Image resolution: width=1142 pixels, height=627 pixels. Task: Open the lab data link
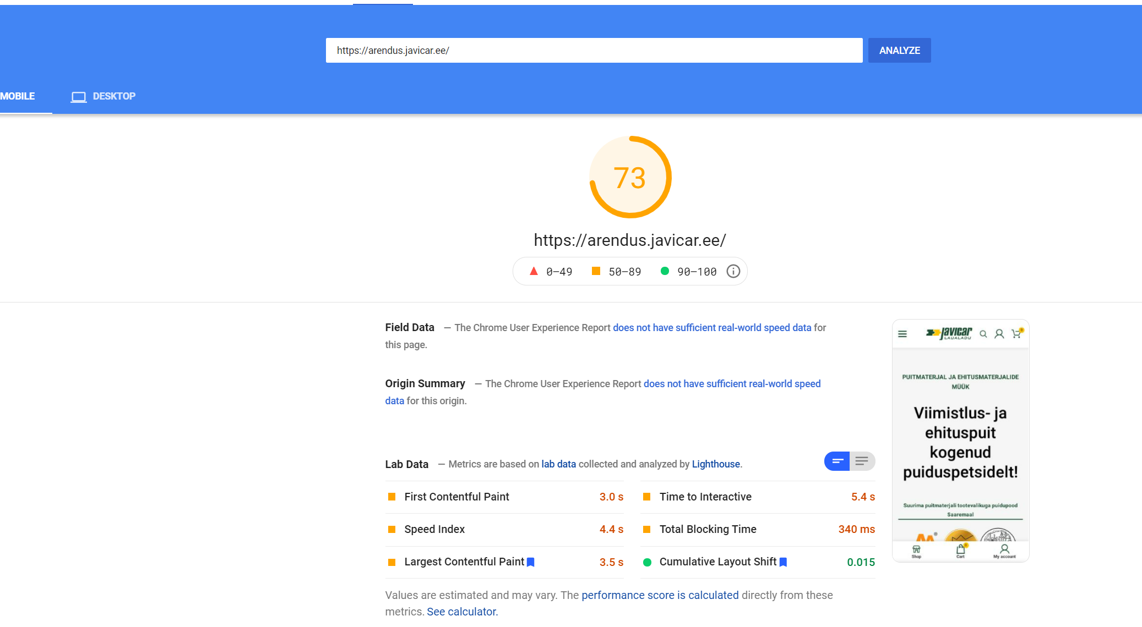coord(558,464)
